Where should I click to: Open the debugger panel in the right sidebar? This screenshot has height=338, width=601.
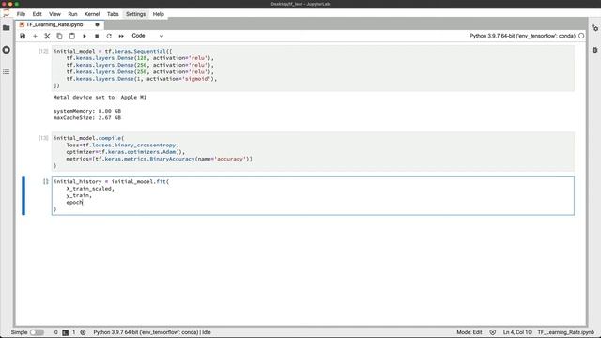(594, 50)
